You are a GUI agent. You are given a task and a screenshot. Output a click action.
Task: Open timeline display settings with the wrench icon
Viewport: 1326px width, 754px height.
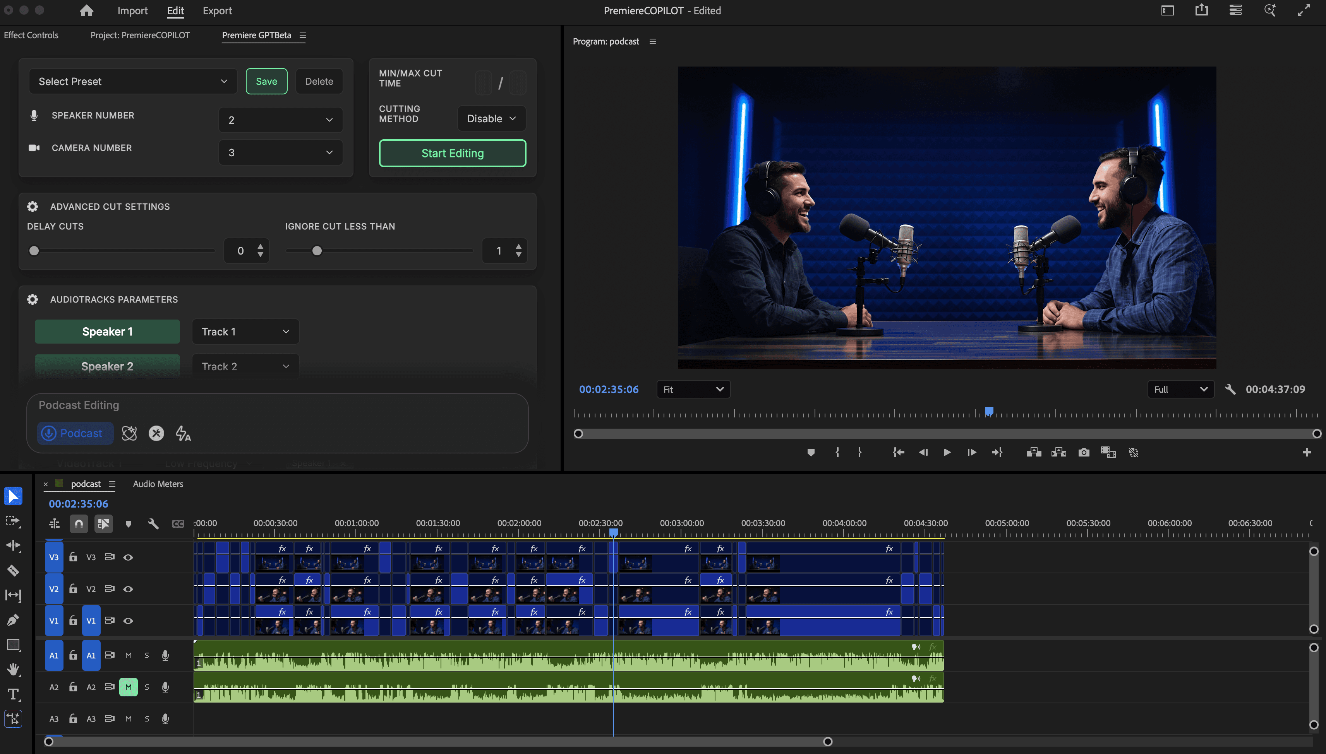tap(152, 523)
